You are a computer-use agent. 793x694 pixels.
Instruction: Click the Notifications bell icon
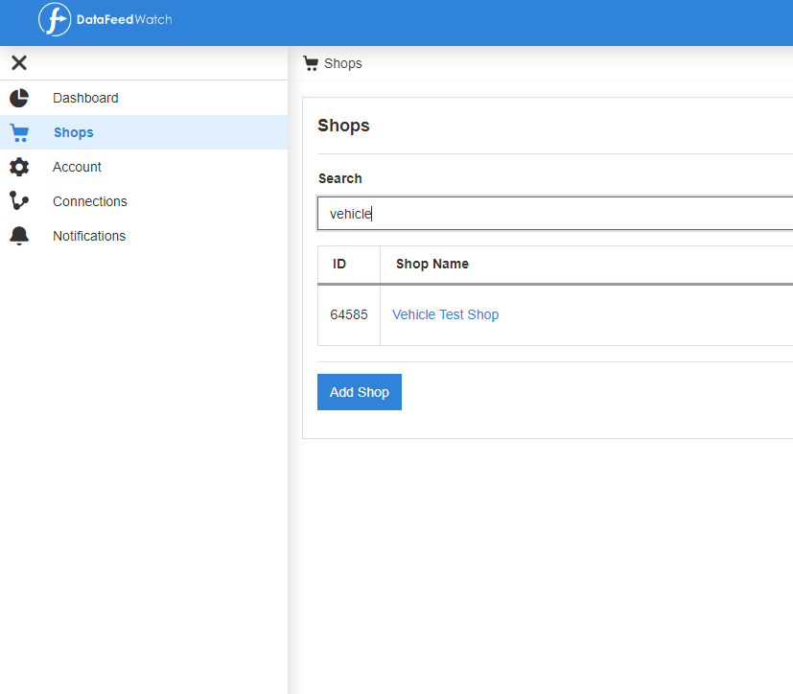pos(19,236)
